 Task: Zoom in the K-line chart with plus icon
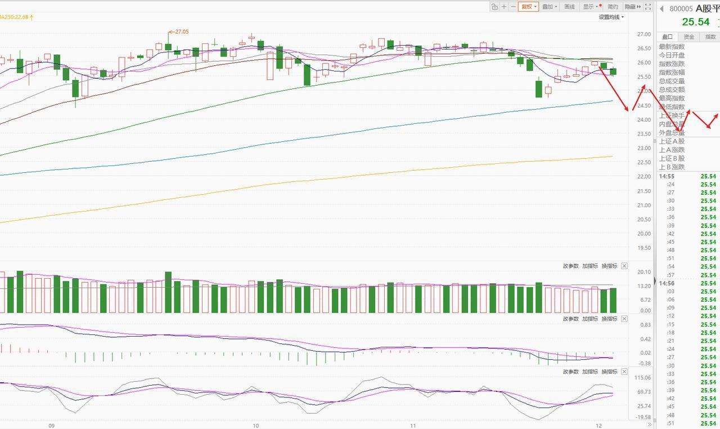(x=504, y=7)
